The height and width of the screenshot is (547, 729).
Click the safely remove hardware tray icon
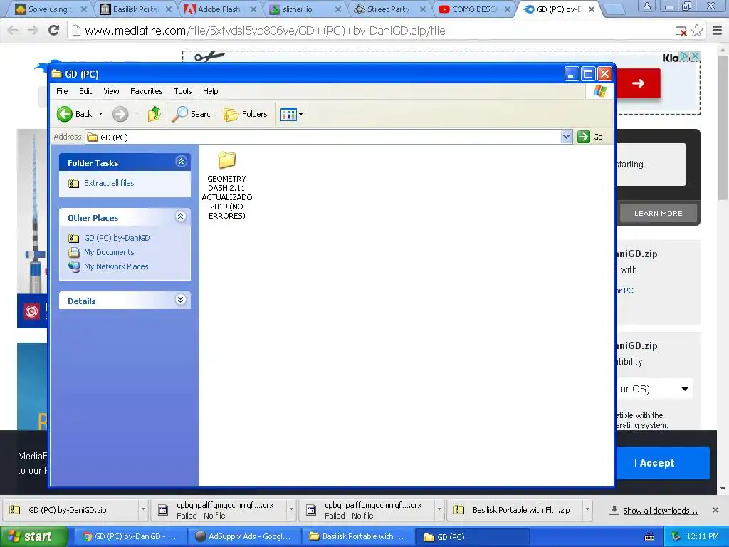(676, 536)
